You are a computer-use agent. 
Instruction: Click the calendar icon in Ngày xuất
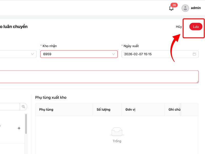tap(194, 54)
